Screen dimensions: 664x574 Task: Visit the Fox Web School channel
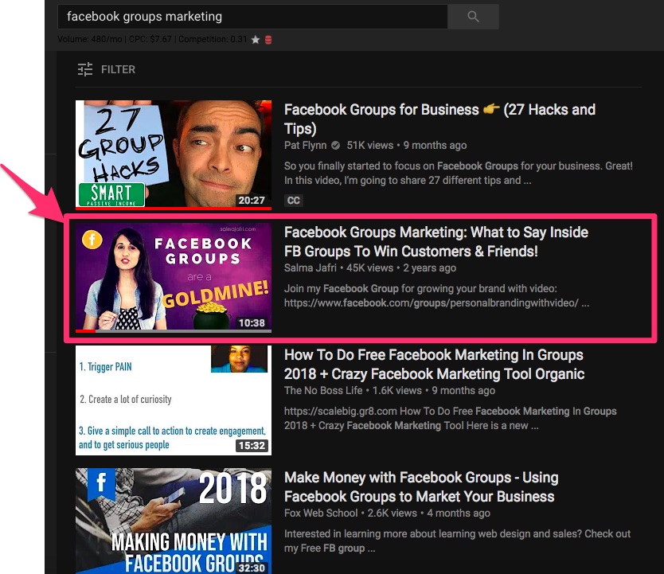click(x=321, y=513)
